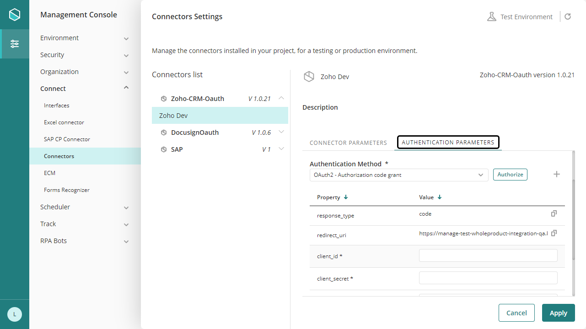586x329 pixels.
Task: Click the Test Environment flask icon
Action: 492,17
